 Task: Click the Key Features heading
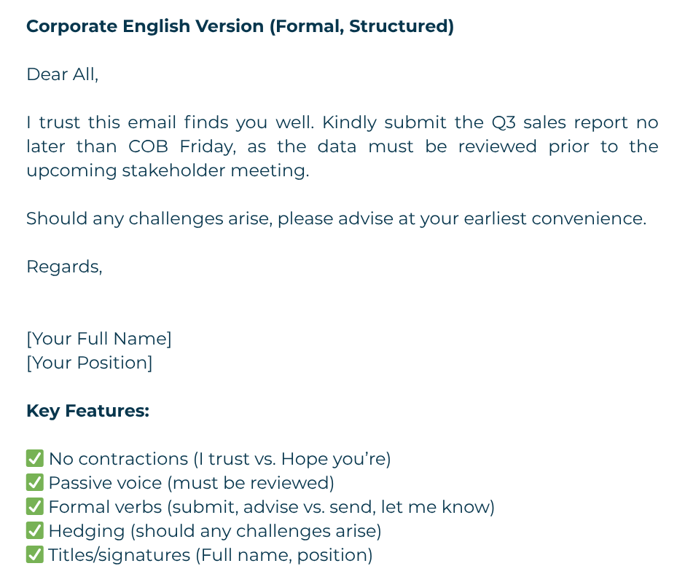[87, 411]
